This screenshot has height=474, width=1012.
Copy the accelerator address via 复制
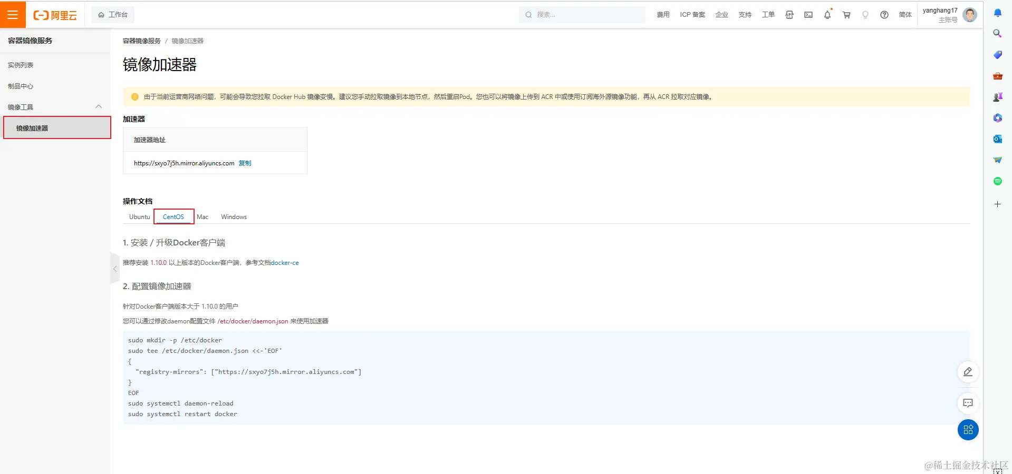coord(245,163)
